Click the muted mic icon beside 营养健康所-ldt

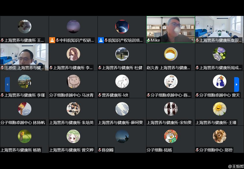coord(100,95)
